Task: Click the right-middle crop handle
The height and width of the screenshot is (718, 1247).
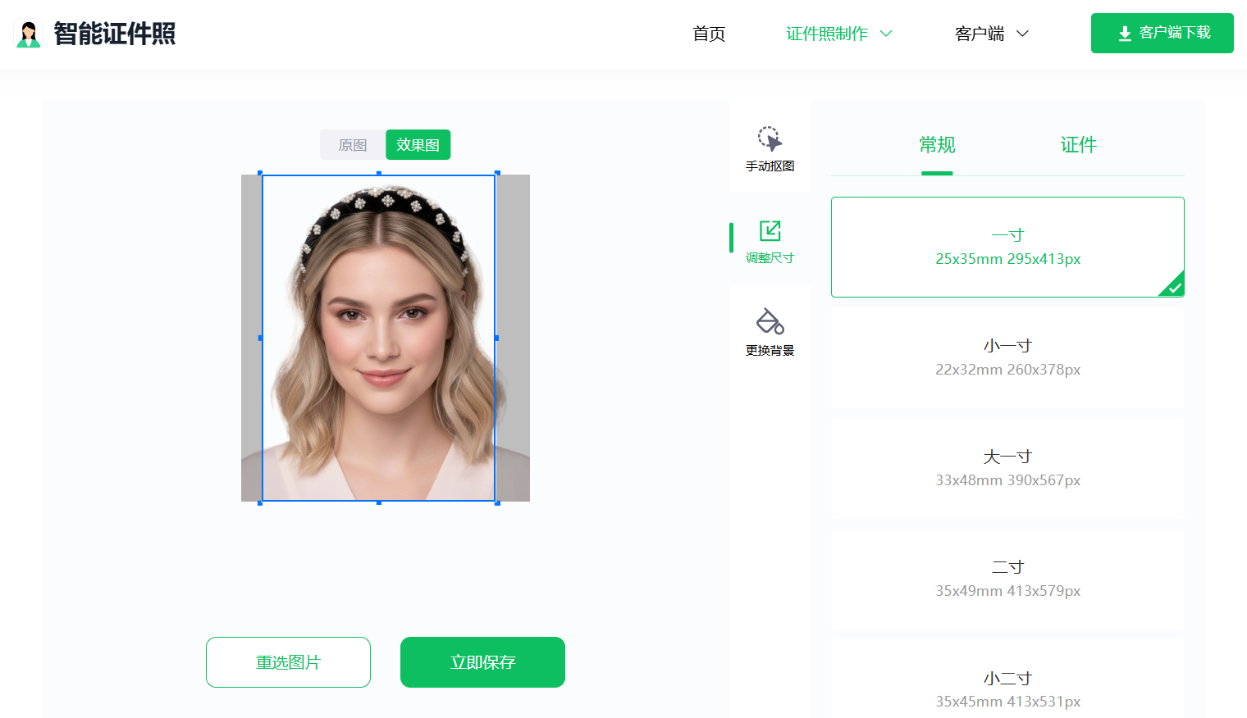Action: (497, 338)
